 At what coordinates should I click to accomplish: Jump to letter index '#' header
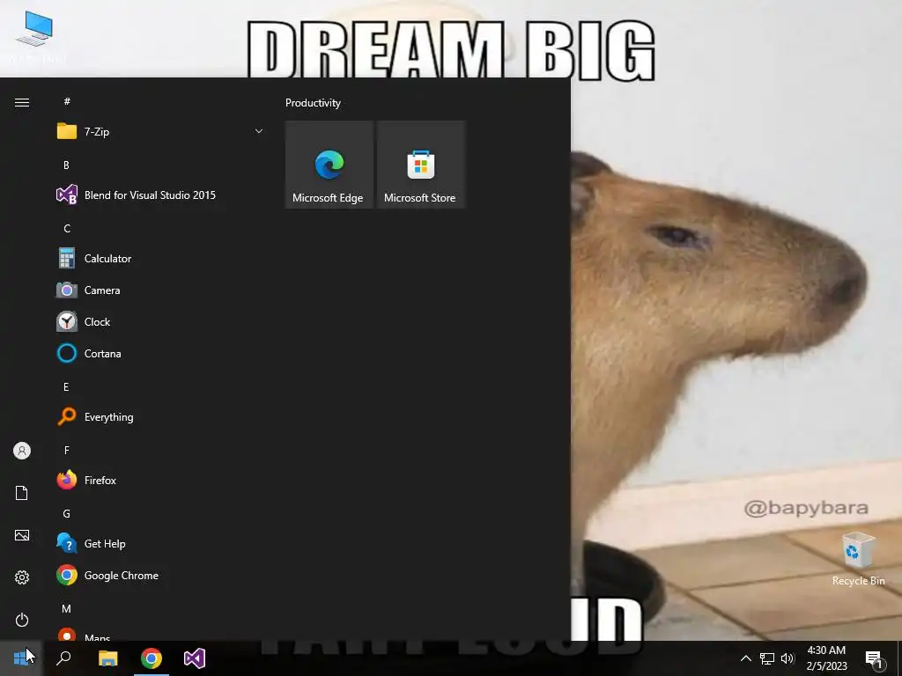[67, 101]
